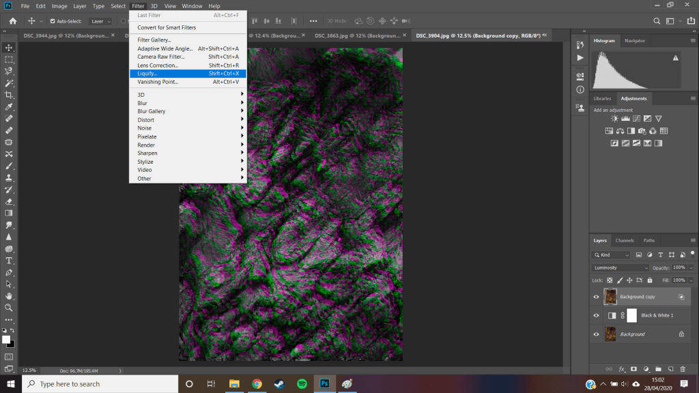This screenshot has height=393, width=699.
Task: Select the Eraser tool
Action: [9, 201]
